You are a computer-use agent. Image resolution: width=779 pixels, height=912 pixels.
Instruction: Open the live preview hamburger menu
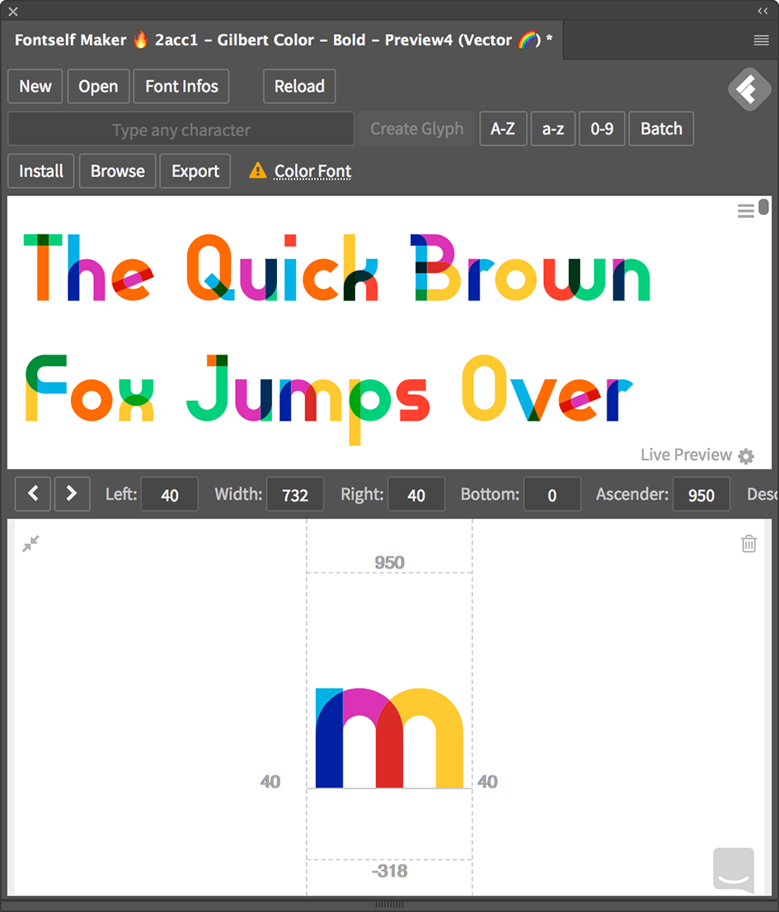(x=745, y=210)
